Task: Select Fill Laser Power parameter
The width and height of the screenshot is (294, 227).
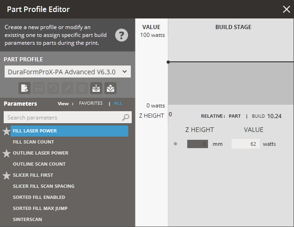Action: tap(69, 131)
